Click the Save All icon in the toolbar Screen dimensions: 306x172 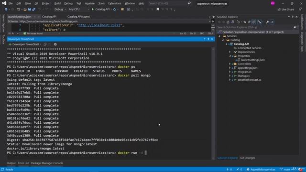pos(34,10)
